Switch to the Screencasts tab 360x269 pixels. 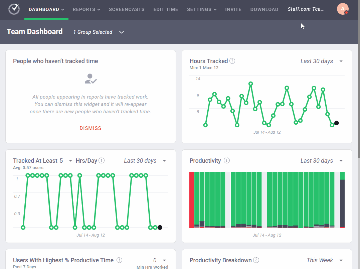[127, 9]
